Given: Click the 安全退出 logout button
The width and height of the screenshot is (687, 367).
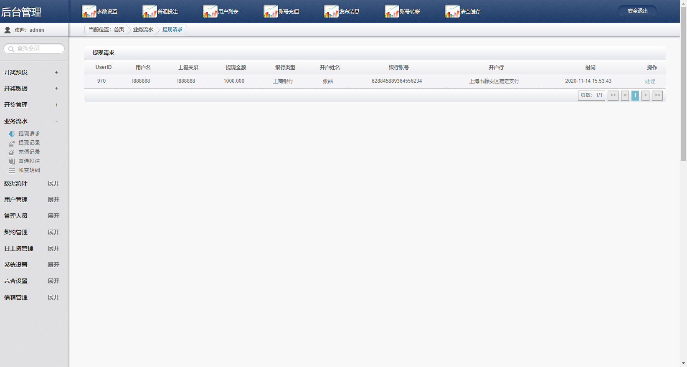Looking at the screenshot, I should click(x=637, y=11).
